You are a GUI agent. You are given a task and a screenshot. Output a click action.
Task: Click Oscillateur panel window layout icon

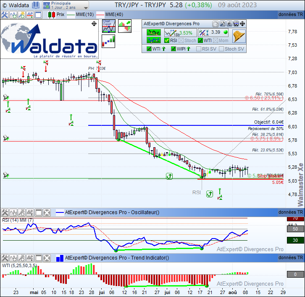pyautogui.click(x=38, y=213)
